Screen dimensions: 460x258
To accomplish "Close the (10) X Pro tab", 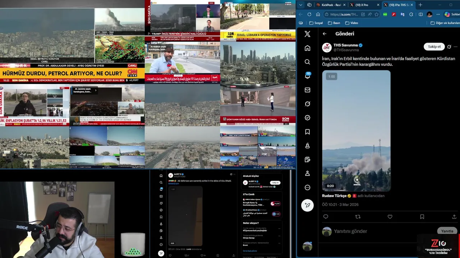I will [x=378, y=5].
